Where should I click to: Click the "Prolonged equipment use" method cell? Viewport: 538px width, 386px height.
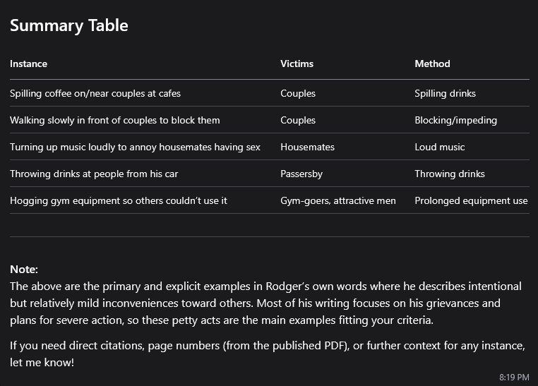pos(471,200)
